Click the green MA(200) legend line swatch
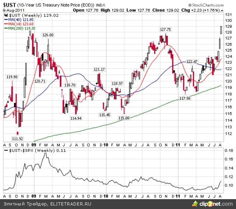This screenshot has height=209, width=236. [x=6, y=28]
